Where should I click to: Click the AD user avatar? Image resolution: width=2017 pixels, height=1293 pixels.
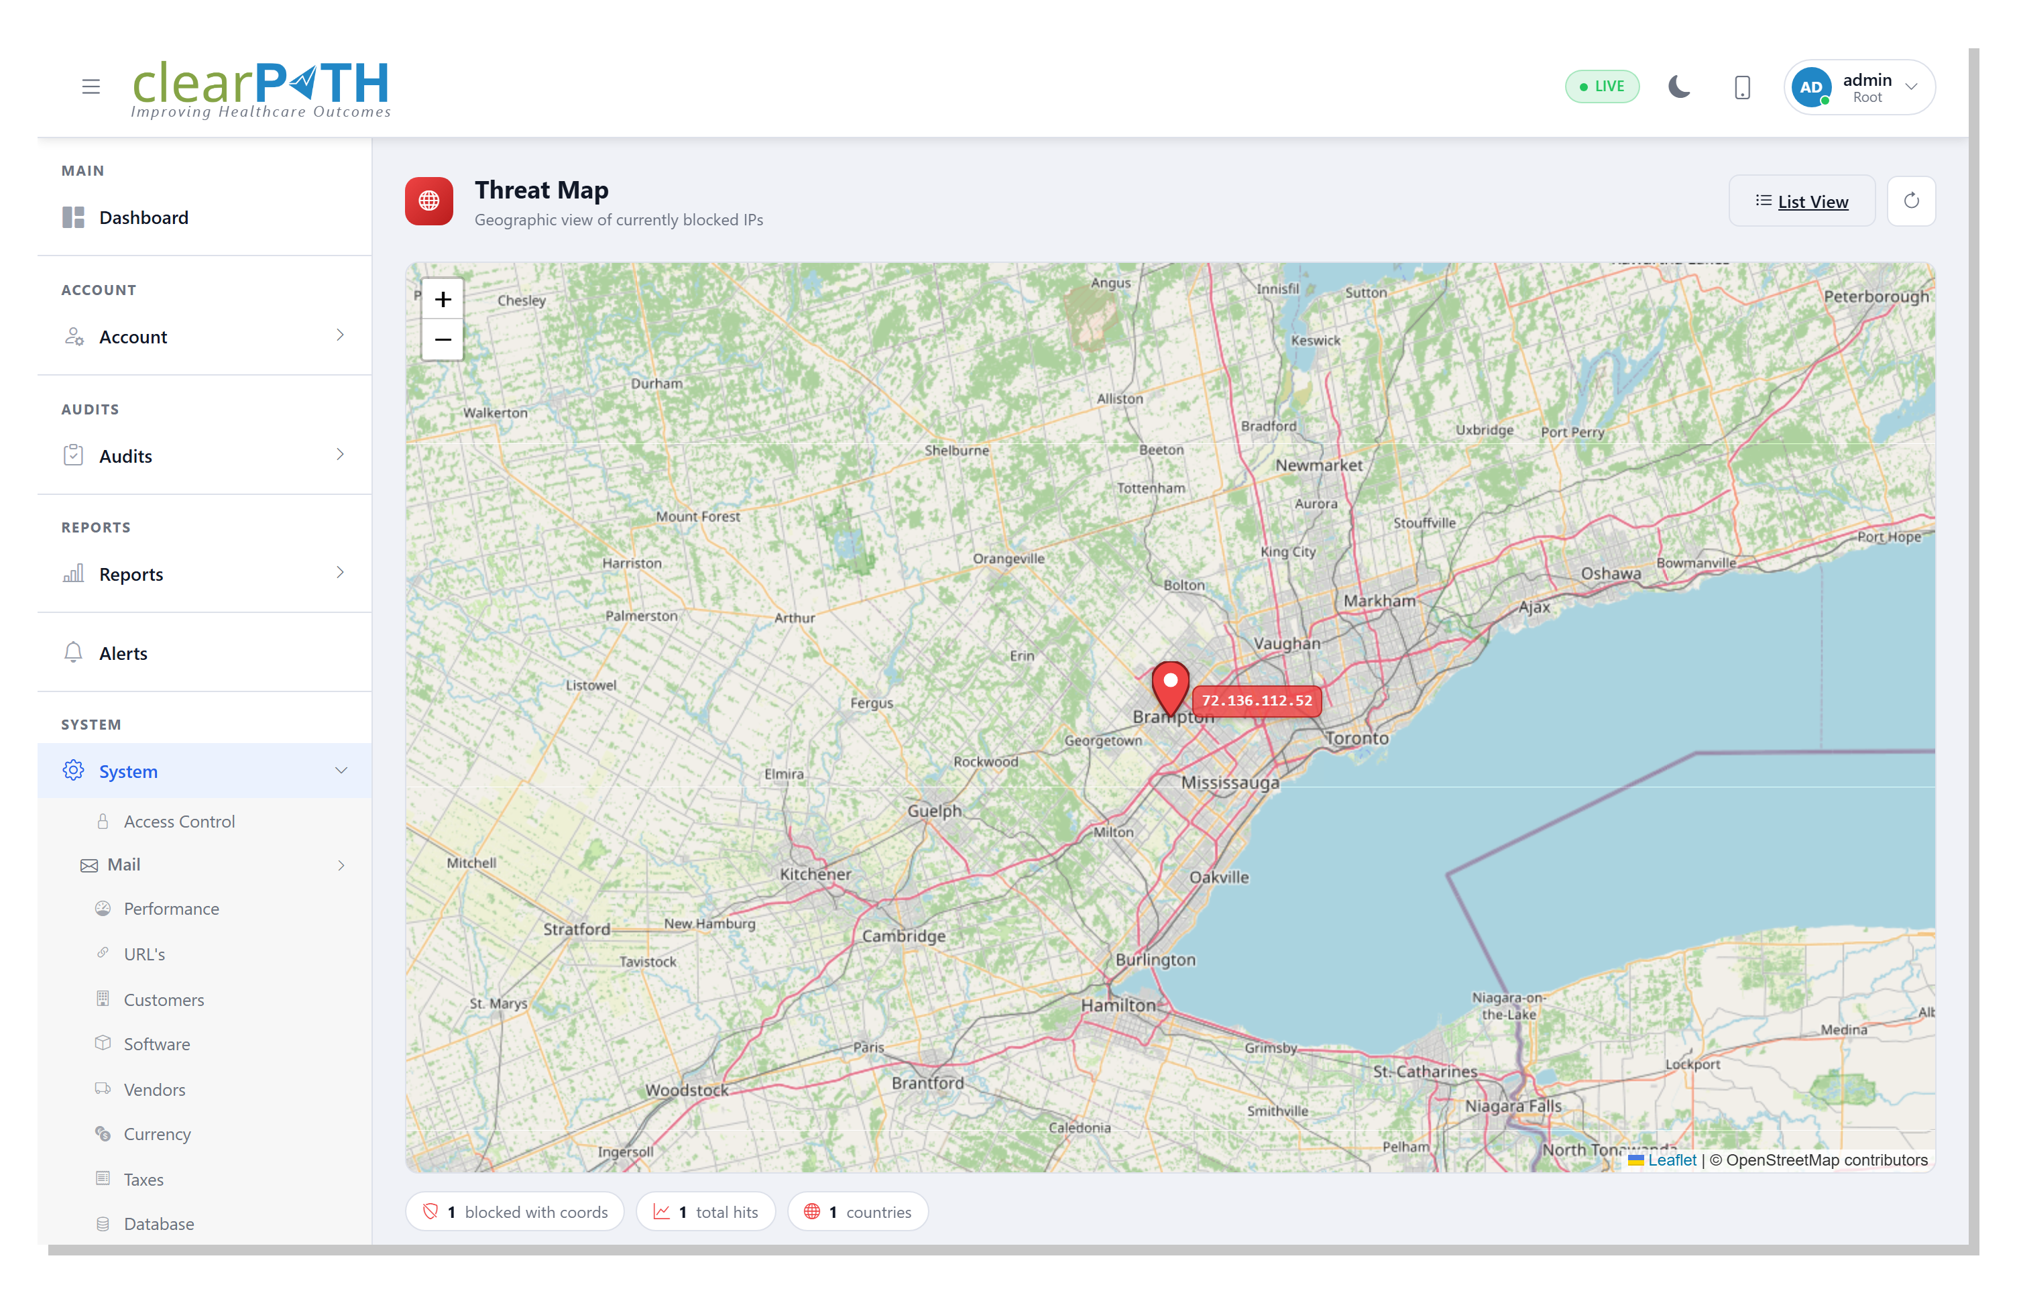(x=1810, y=87)
